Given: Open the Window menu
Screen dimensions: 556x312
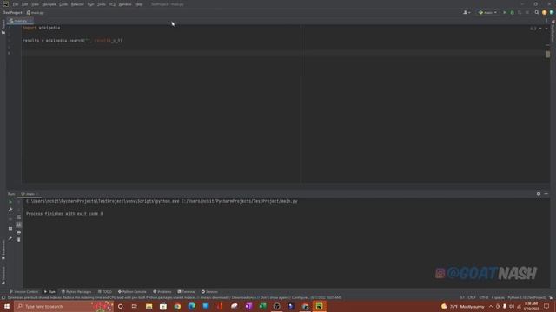Looking at the screenshot, I should click(125, 4).
